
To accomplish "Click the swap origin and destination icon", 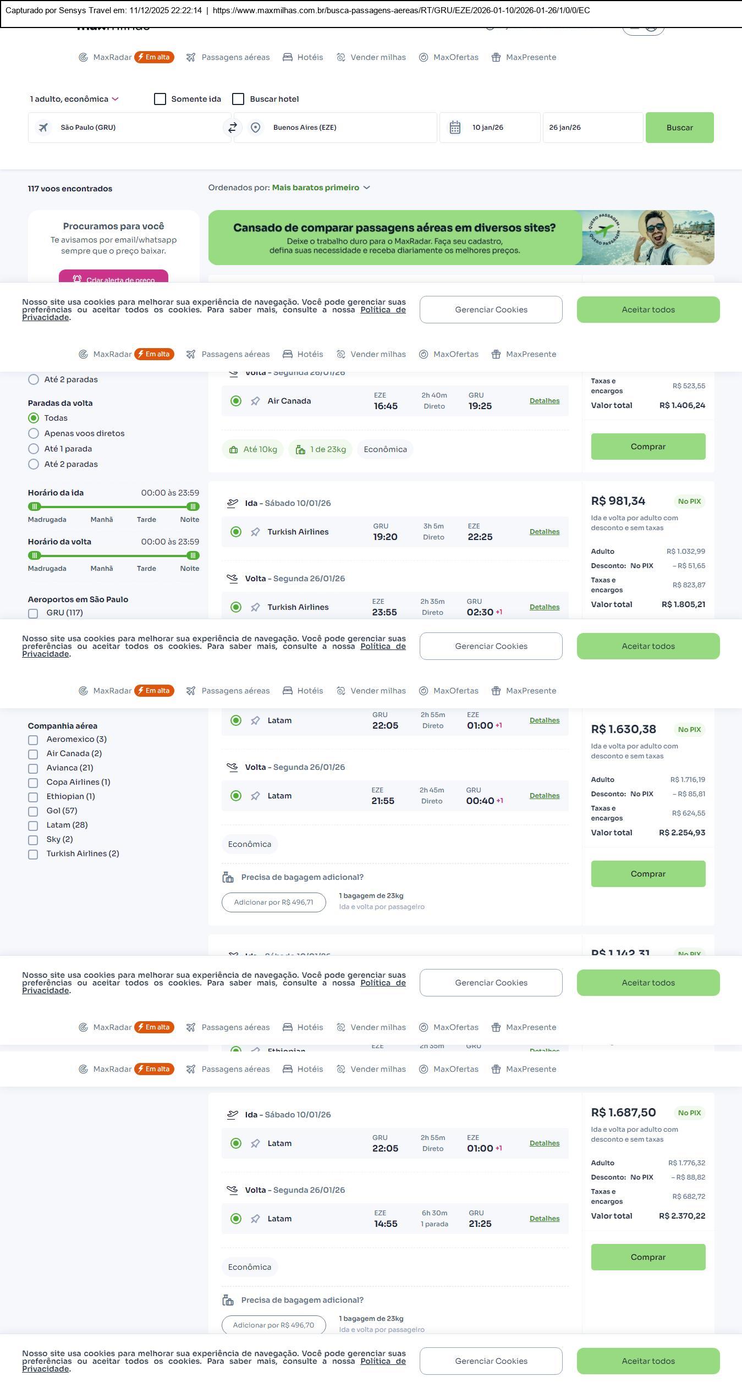I will point(233,128).
